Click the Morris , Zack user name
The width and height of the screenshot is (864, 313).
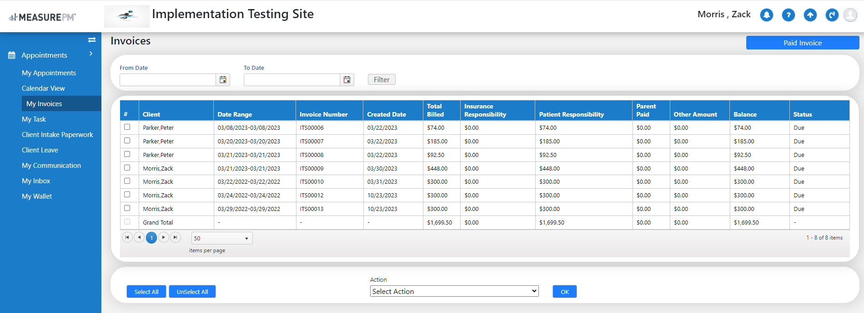(x=724, y=15)
